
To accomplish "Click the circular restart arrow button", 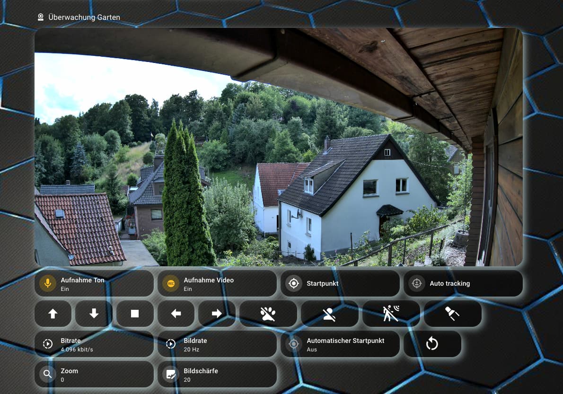I will [432, 344].
